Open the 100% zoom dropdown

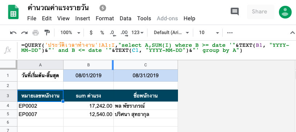pos(70,33)
